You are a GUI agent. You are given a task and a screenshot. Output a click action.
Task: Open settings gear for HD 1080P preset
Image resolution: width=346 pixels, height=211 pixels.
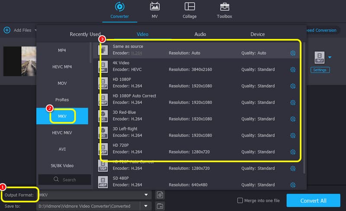tap(293, 86)
